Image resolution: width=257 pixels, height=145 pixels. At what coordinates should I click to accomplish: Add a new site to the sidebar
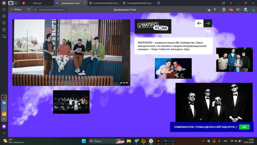coord(4,119)
